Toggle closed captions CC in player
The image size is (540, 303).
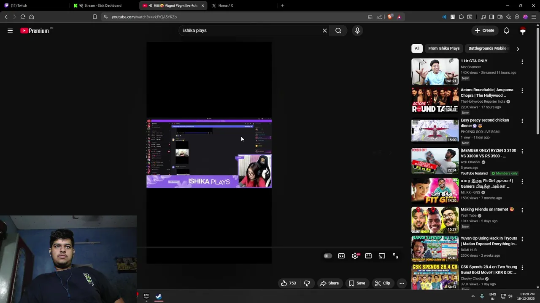point(341,256)
